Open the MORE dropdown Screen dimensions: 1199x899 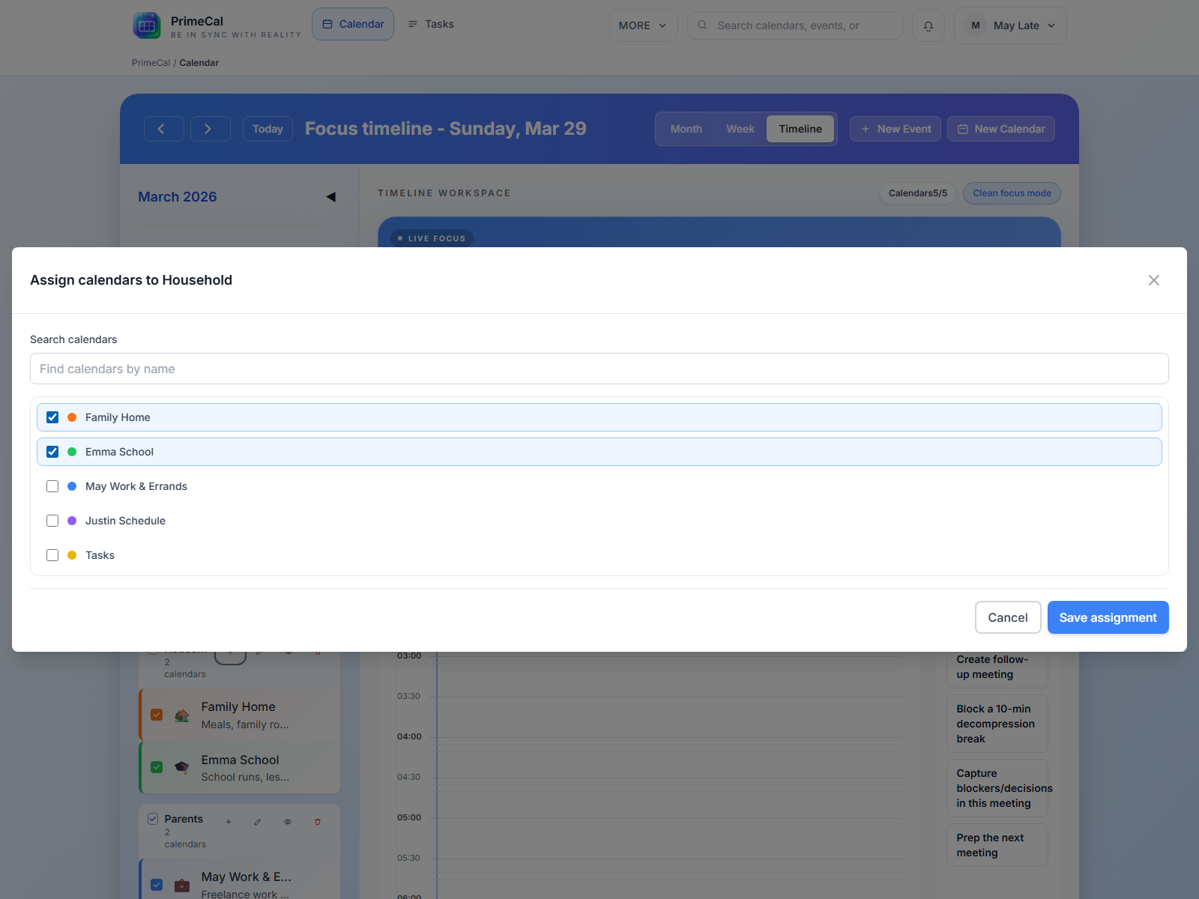click(642, 25)
